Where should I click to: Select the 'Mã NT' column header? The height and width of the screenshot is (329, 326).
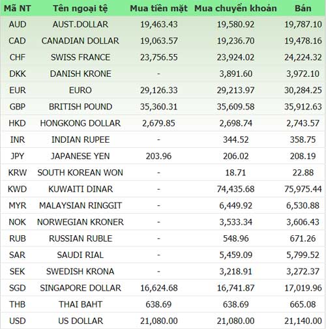coord(18,8)
